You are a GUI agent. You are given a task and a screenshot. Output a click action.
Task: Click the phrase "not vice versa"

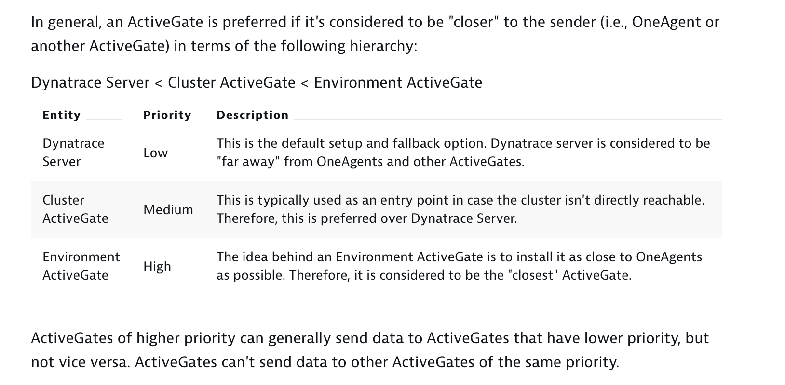pyautogui.click(x=79, y=362)
